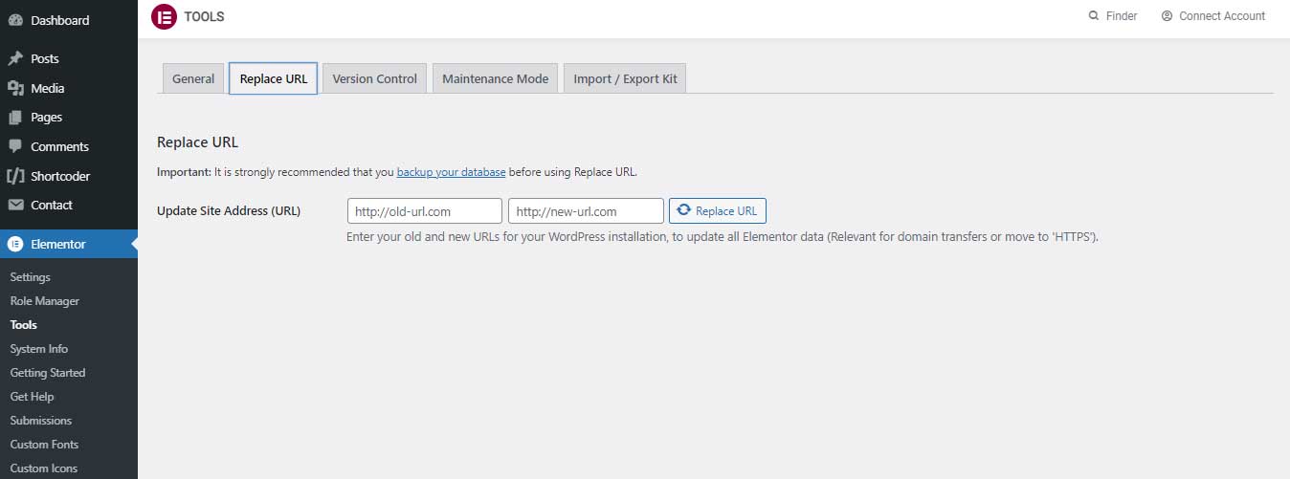
Task: Go to Import / Export Kit tab
Action: click(x=625, y=78)
